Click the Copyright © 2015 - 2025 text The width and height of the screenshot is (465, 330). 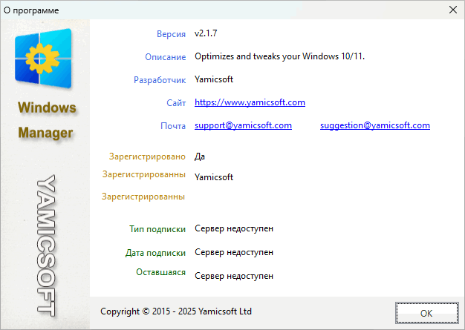click(x=176, y=311)
